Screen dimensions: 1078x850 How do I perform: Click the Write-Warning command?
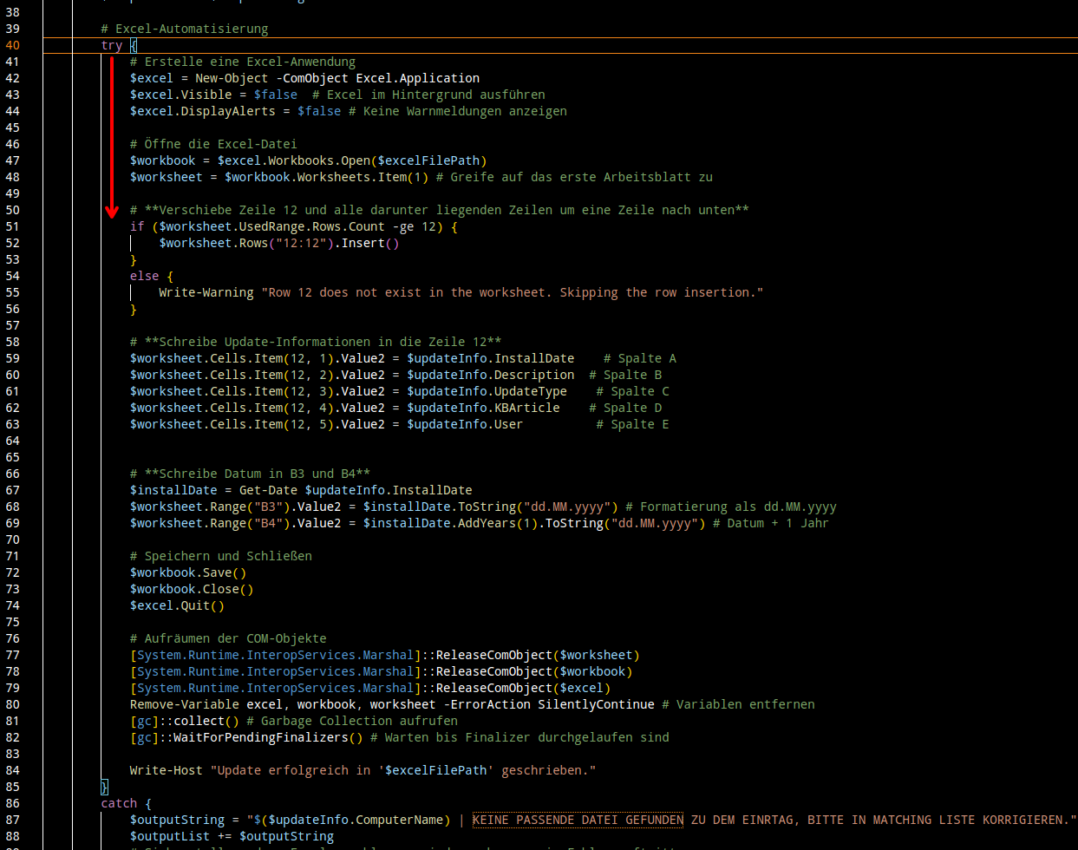coord(206,292)
